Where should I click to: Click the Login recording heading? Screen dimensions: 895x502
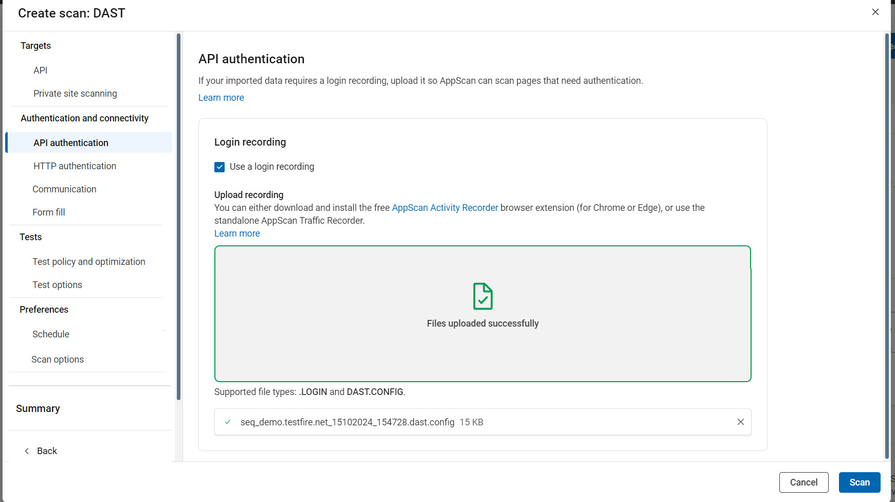click(250, 142)
